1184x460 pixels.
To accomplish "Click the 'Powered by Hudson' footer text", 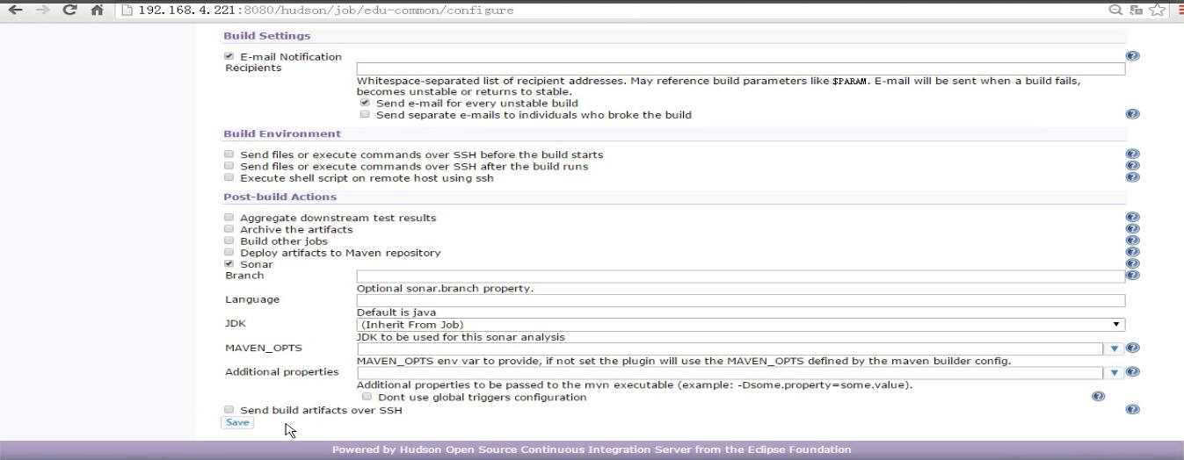I will [592, 449].
